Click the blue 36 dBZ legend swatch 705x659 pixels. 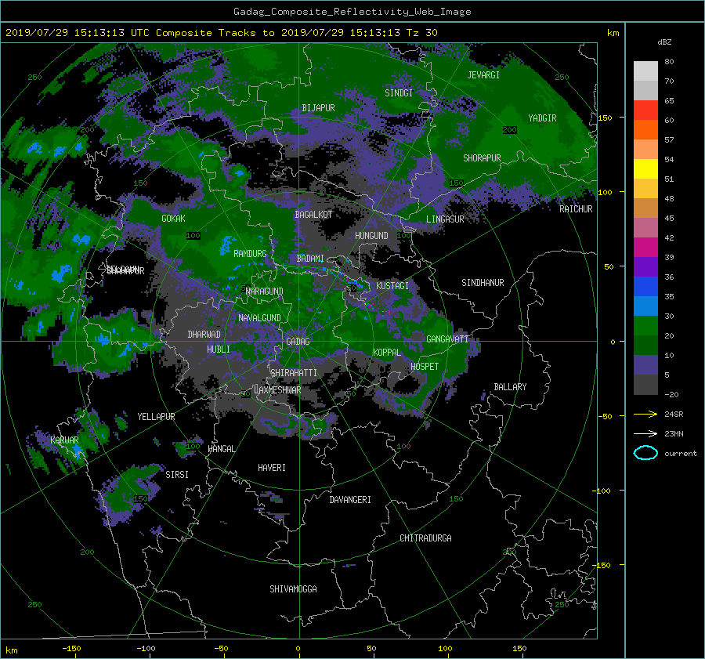[645, 286]
